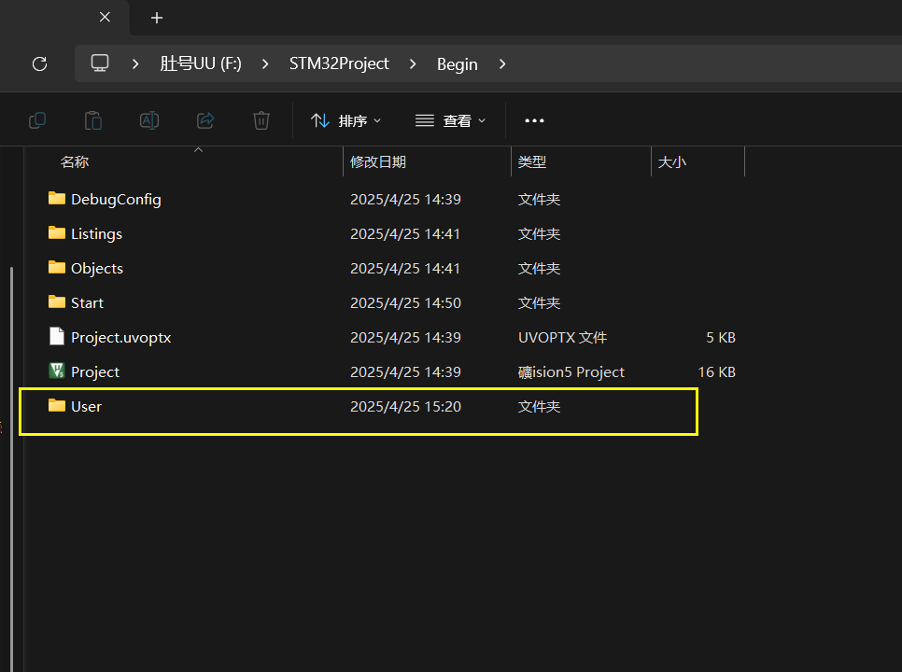The height and width of the screenshot is (672, 902).
Task: Expand chevron after 肚号UU (F:)
Action: (x=265, y=63)
